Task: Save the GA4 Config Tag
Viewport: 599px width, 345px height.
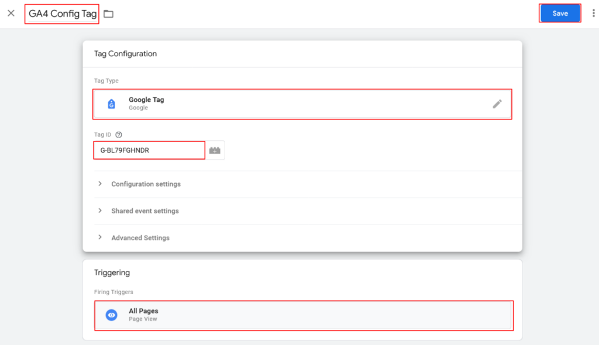Action: click(560, 13)
